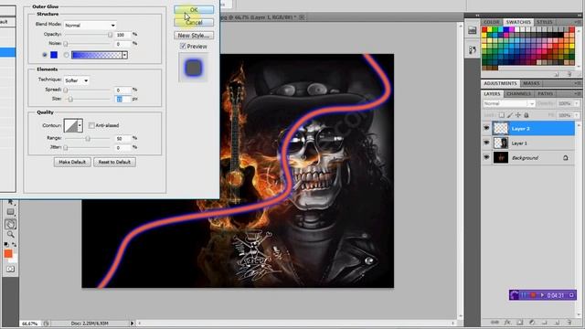Image resolution: width=585 pixels, height=329 pixels.
Task: Click the Reset to Default button
Action: pos(114,162)
